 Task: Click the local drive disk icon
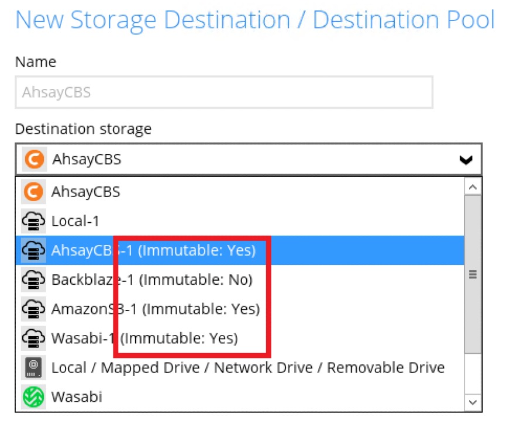point(34,368)
